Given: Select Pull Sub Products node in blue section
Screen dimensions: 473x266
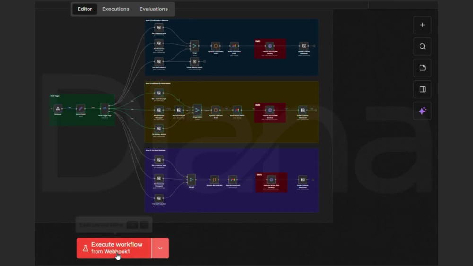Looking at the screenshot, I should (x=159, y=62).
